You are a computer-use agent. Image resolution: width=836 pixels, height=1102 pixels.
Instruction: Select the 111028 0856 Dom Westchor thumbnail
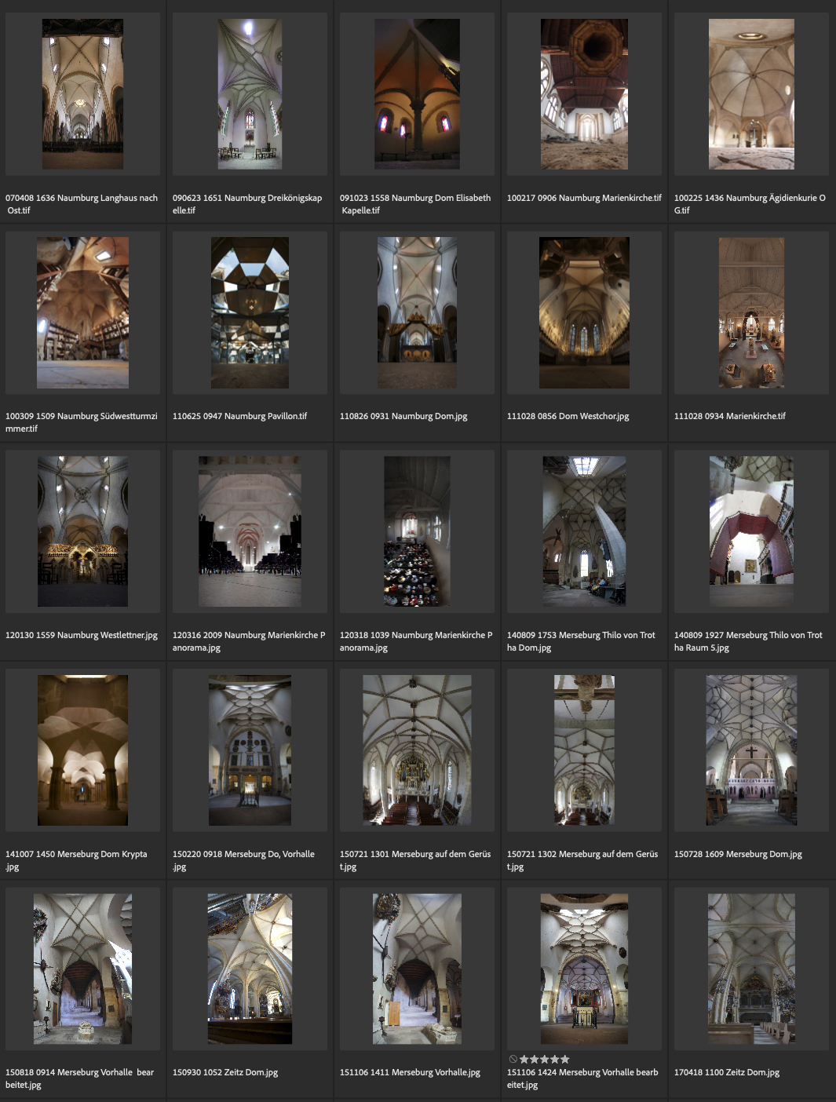coord(584,312)
